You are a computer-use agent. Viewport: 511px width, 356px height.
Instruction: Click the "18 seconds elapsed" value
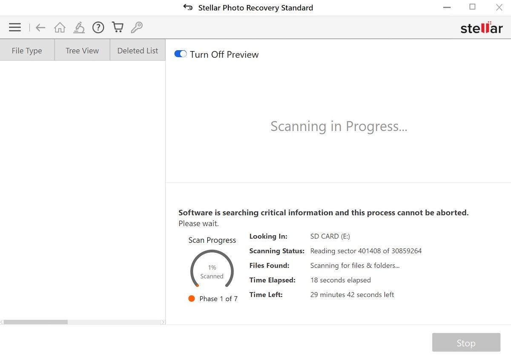[341, 280]
